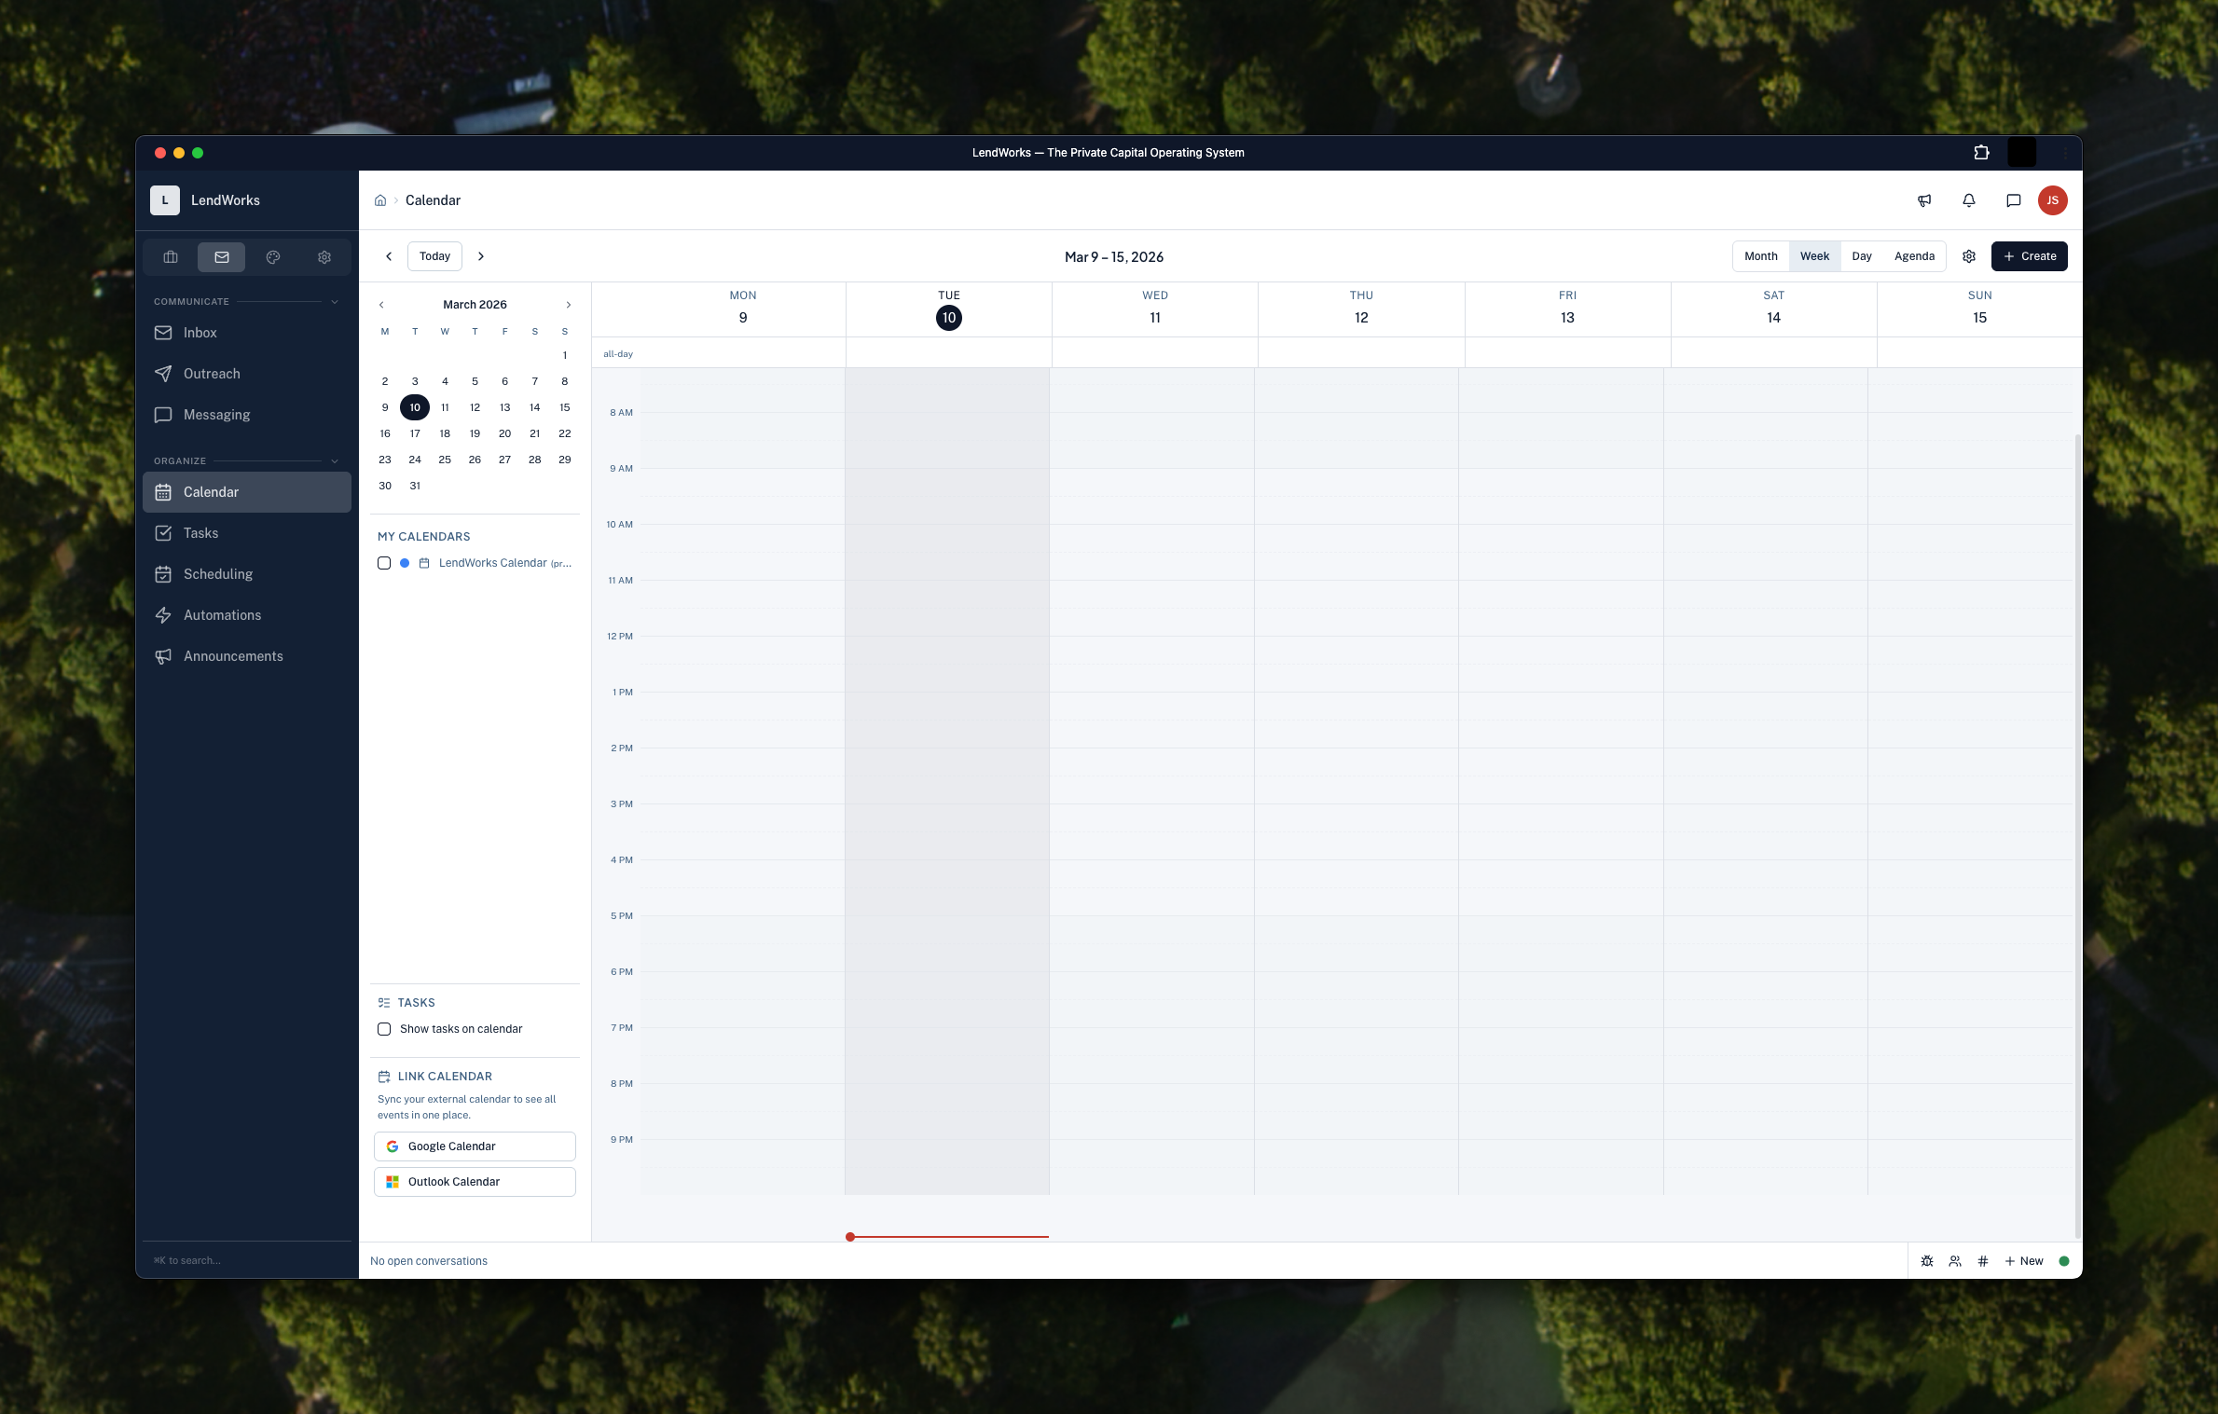Click the hashtag channels icon
The width and height of the screenshot is (2218, 1414).
tap(1982, 1261)
